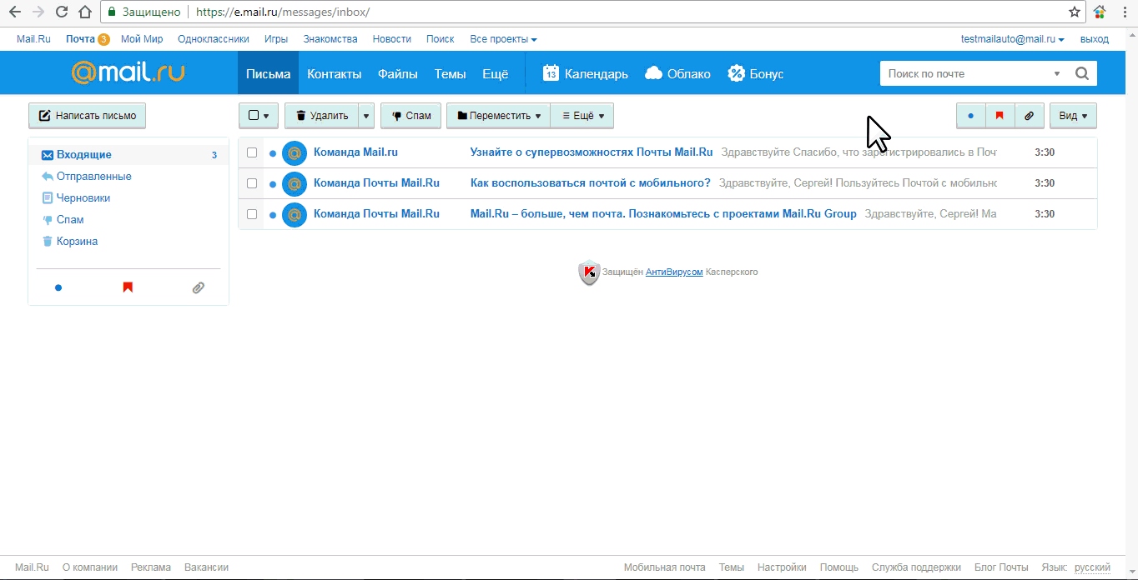Screen dimensions: 1138x580
Task: Tick checkbox for Mail.Ru Group projects email
Action: point(252,214)
